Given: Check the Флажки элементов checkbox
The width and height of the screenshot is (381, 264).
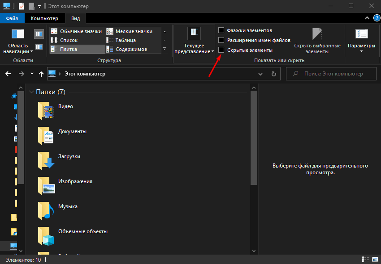Looking at the screenshot, I should (x=221, y=30).
